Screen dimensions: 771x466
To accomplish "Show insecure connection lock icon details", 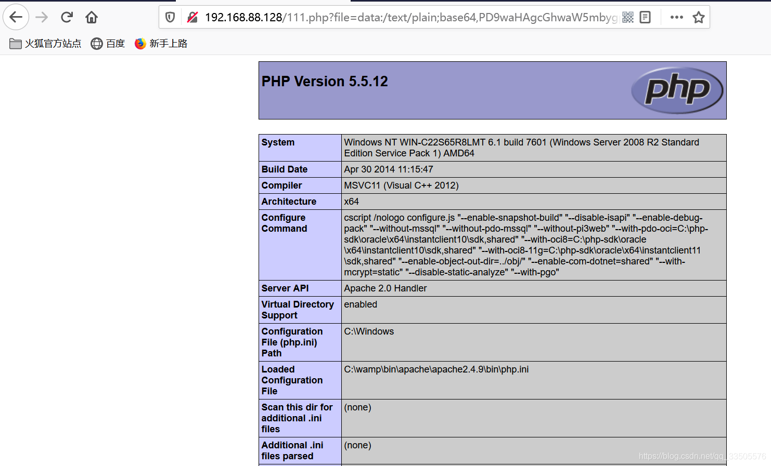I will [x=192, y=17].
